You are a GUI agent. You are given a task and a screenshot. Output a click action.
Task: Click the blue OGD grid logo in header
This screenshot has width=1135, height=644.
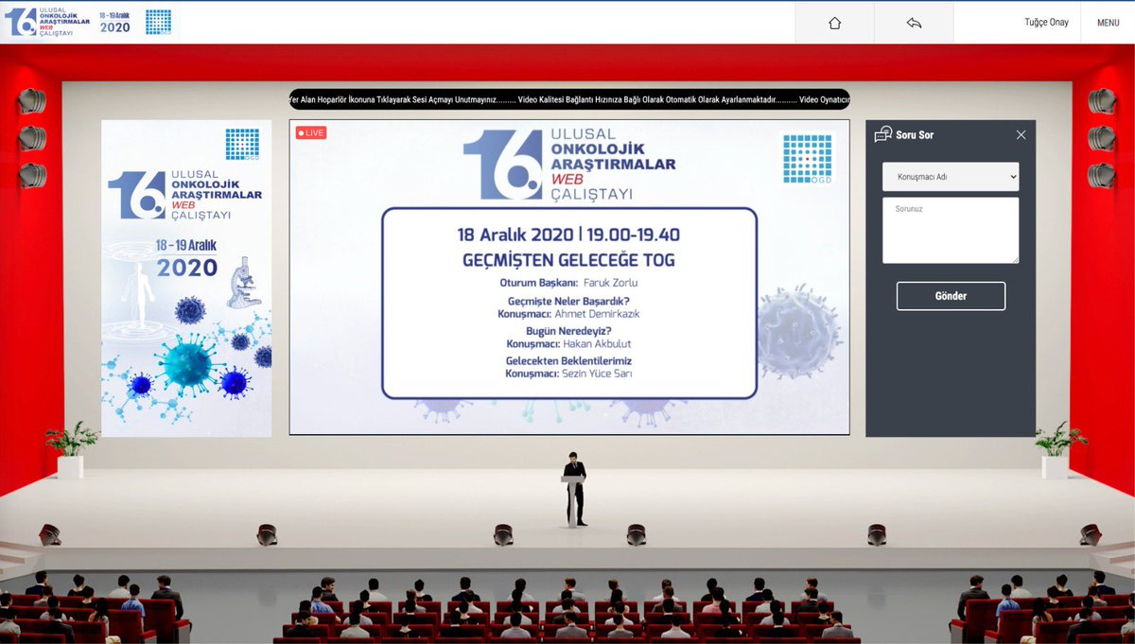tap(159, 22)
